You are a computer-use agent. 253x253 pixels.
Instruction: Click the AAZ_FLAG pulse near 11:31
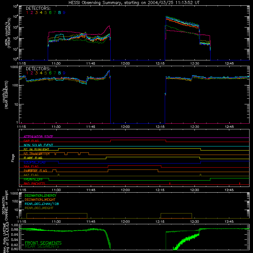coord(59,175)
